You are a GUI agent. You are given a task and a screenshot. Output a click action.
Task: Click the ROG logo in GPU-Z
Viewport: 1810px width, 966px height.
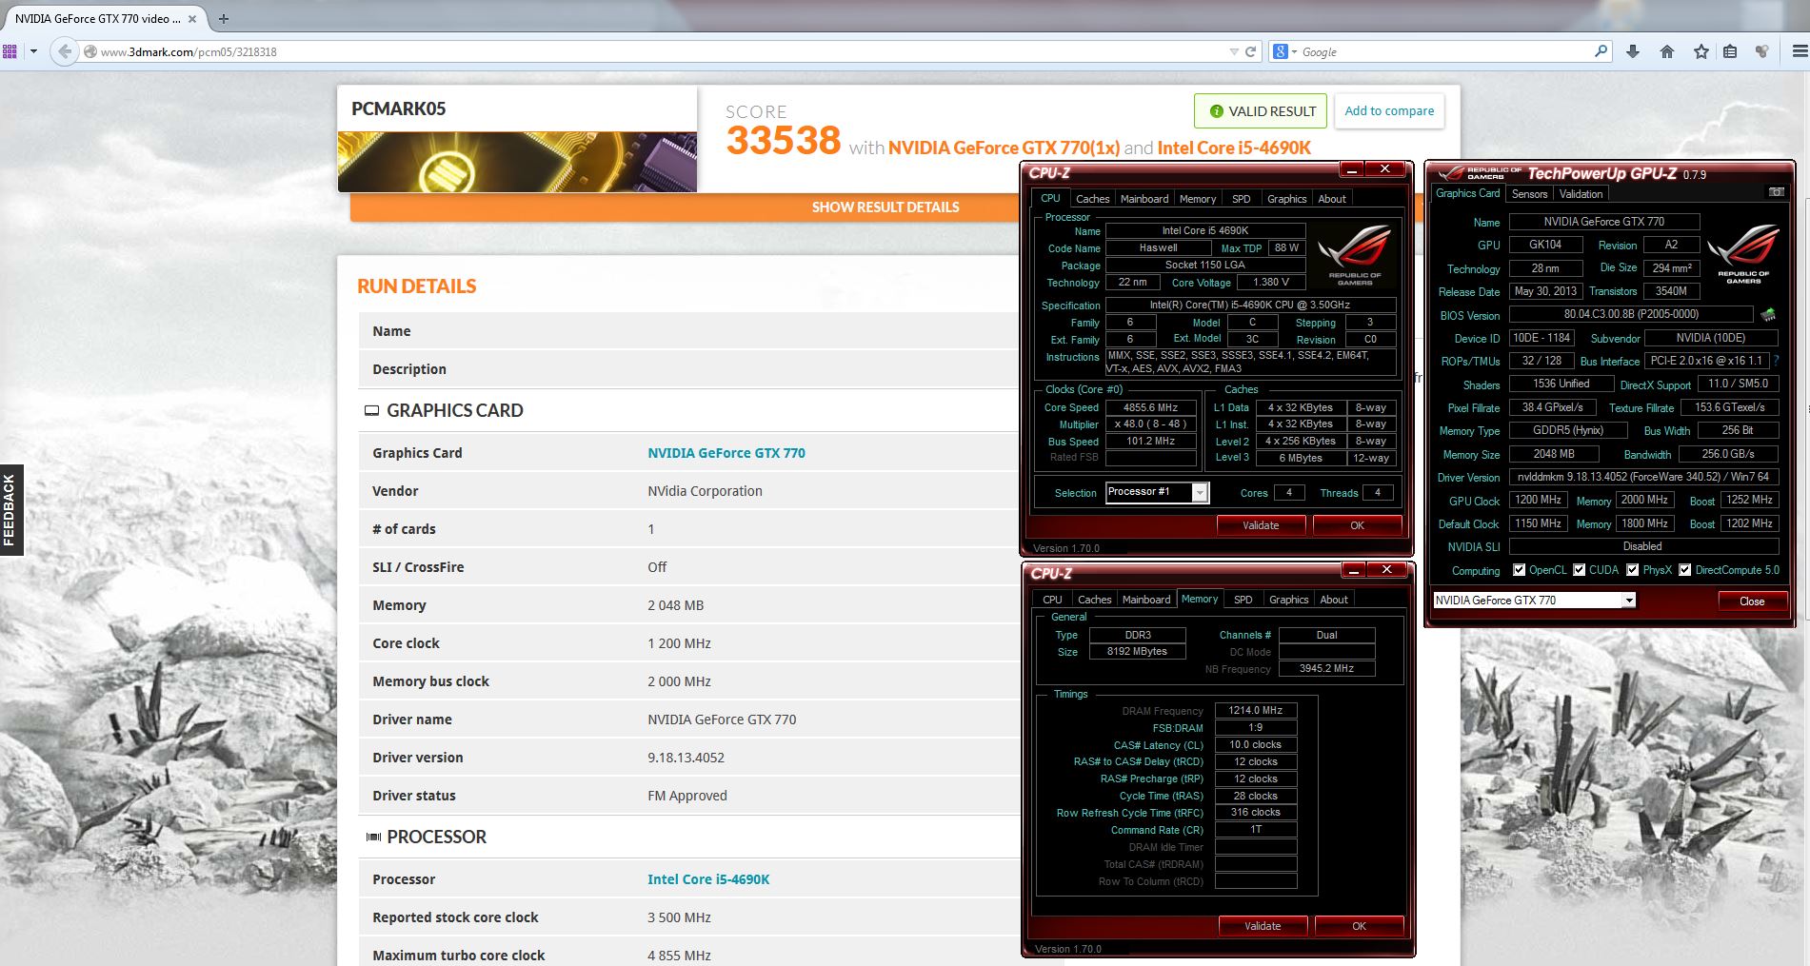coord(1742,254)
